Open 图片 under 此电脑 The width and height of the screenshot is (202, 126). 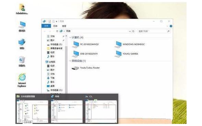pyautogui.click(x=51, y=70)
